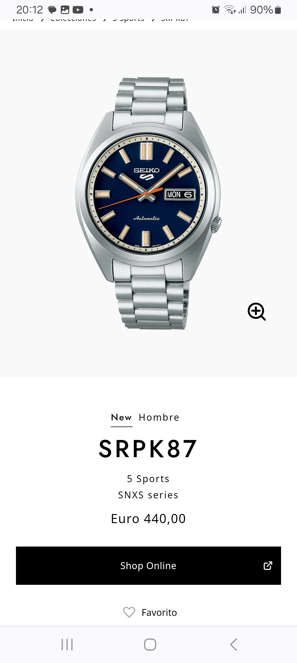Open the 5 Sports breadcrumb link

tap(128, 20)
